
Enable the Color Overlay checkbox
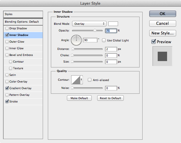coord(7,82)
